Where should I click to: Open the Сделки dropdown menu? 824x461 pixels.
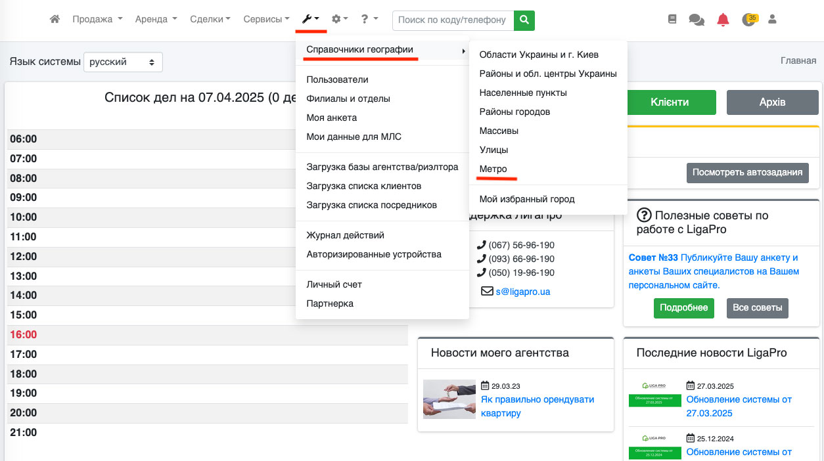tap(210, 20)
